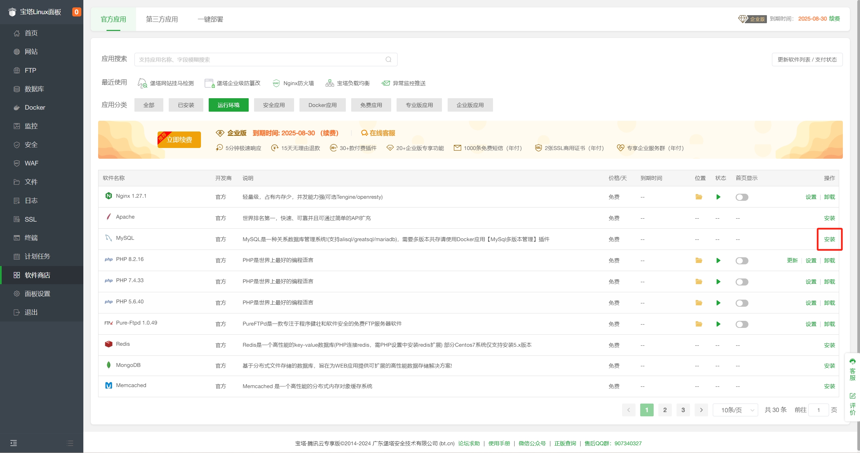This screenshot has width=860, height=453.
Task: Click the orange notification badge in the header
Action: tap(76, 12)
